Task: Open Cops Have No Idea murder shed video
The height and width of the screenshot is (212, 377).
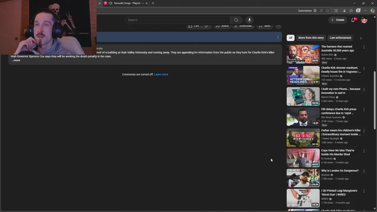Action: (x=338, y=152)
